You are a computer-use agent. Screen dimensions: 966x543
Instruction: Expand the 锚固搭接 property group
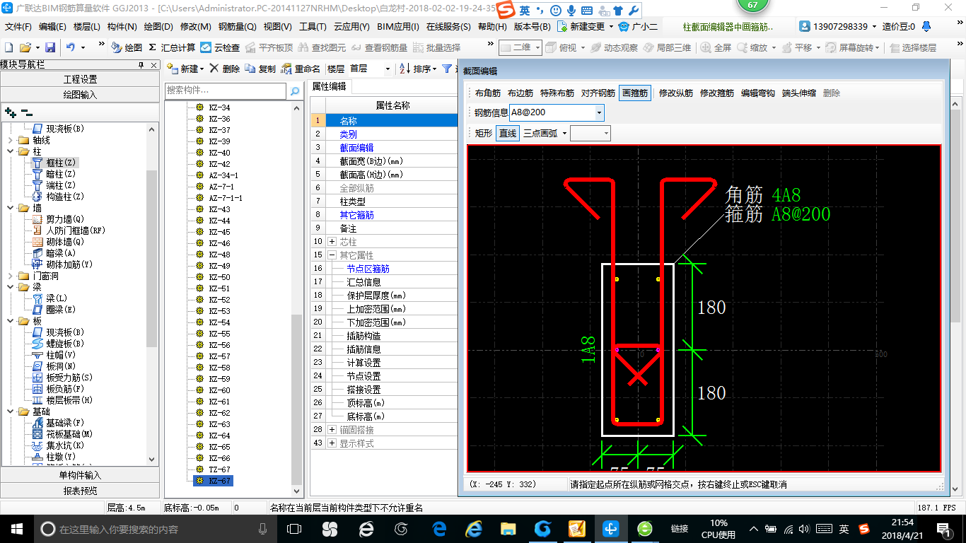332,430
